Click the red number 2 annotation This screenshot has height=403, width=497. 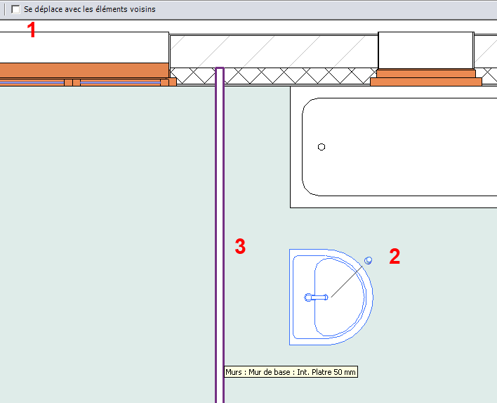pyautogui.click(x=395, y=257)
